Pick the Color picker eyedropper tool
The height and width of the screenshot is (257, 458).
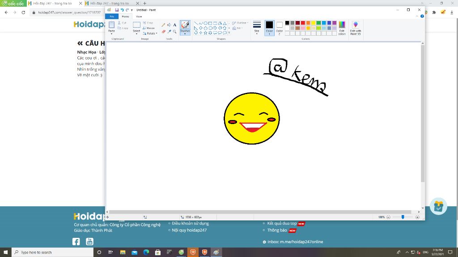(x=169, y=32)
